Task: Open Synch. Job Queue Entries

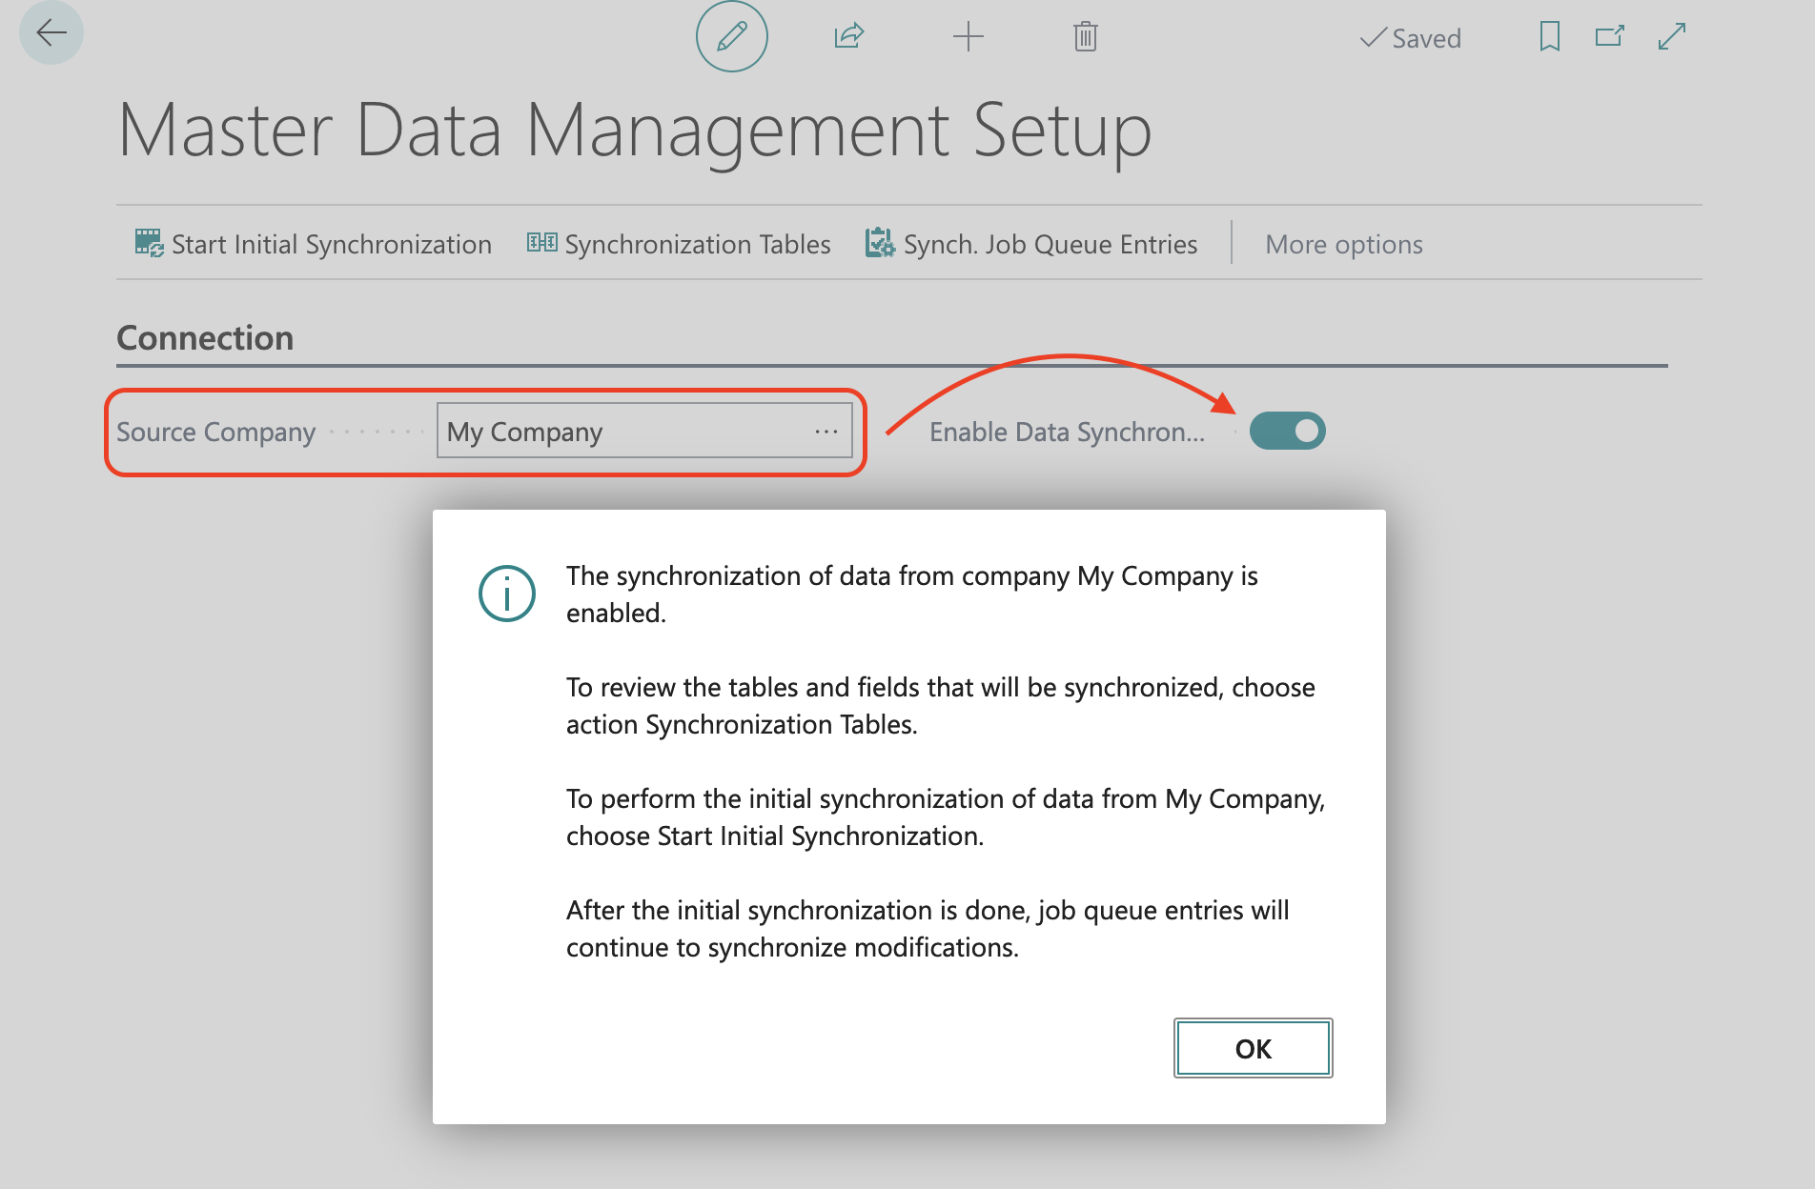Action: [x=1049, y=244]
